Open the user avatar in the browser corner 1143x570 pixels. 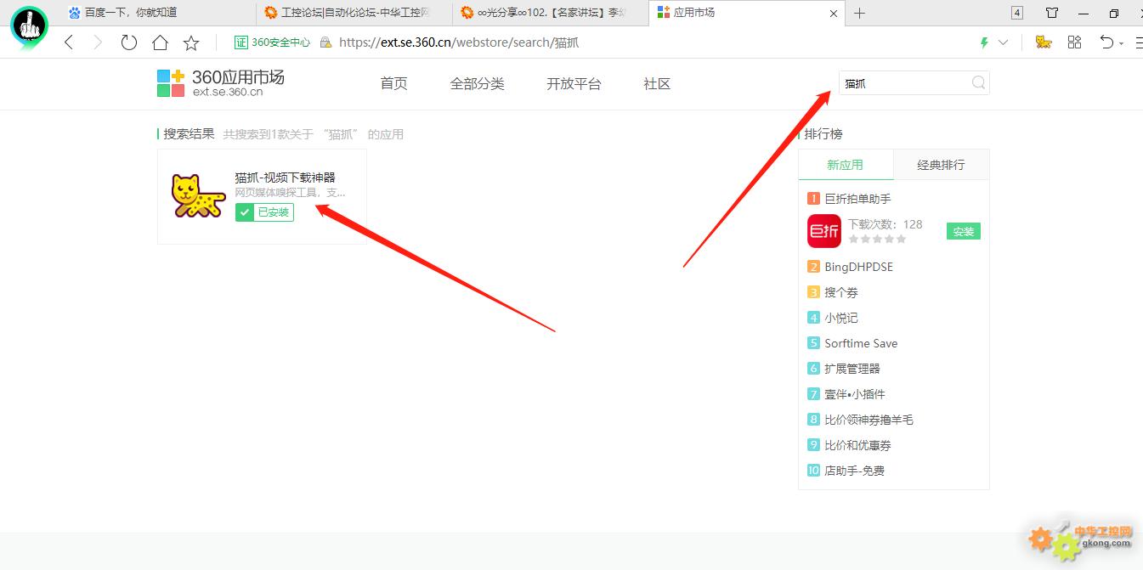pyautogui.click(x=29, y=25)
